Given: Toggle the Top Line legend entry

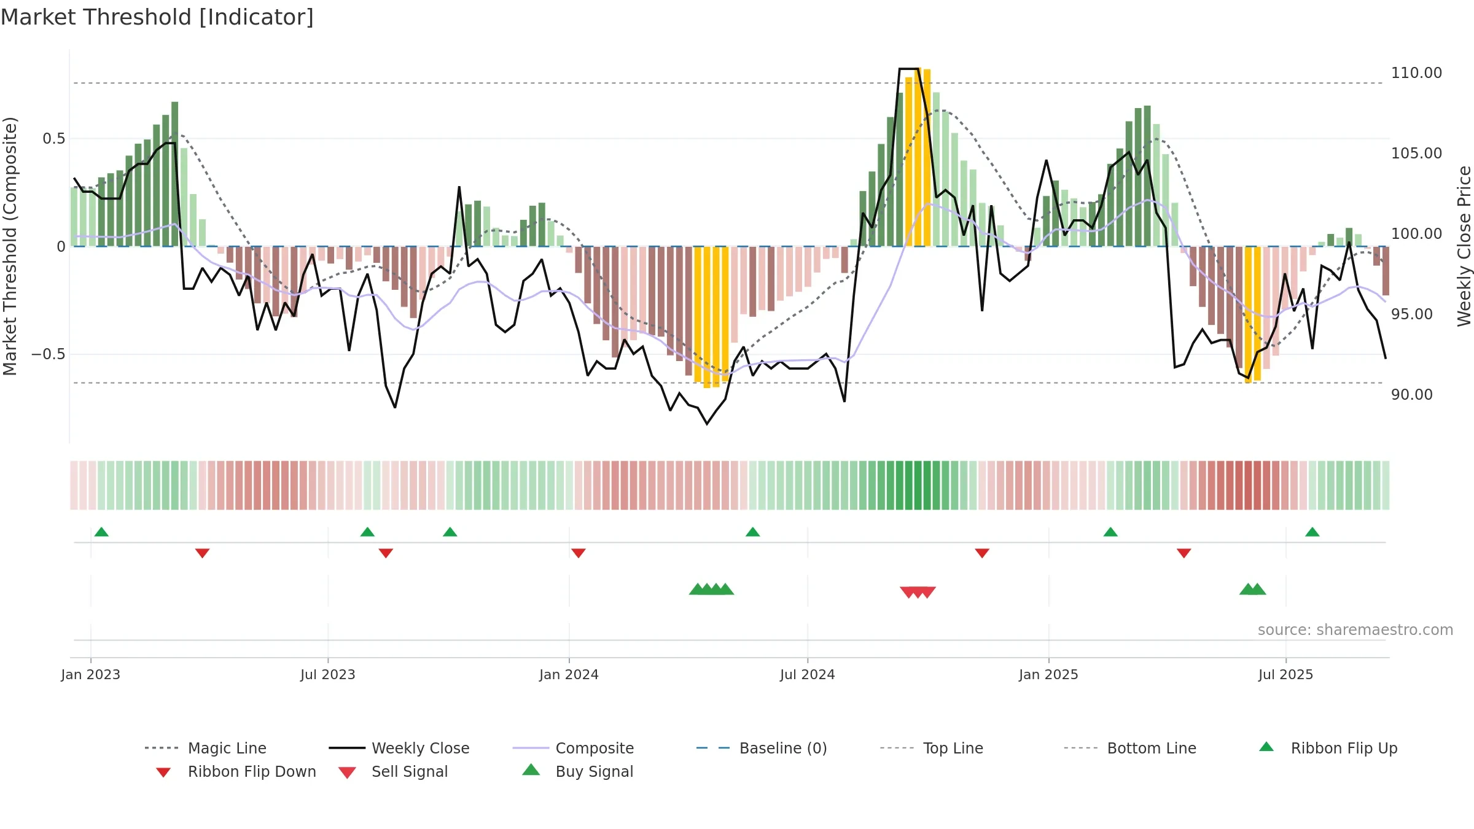Looking at the screenshot, I should pyautogui.click(x=932, y=748).
